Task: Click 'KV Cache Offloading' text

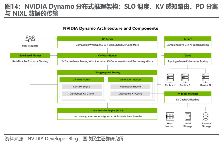Action: point(188,100)
